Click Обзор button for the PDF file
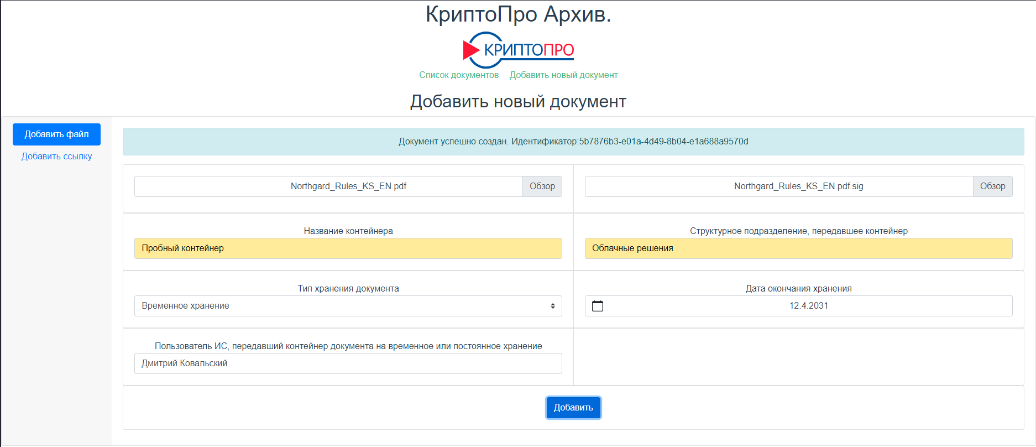1036x447 pixels. point(542,186)
